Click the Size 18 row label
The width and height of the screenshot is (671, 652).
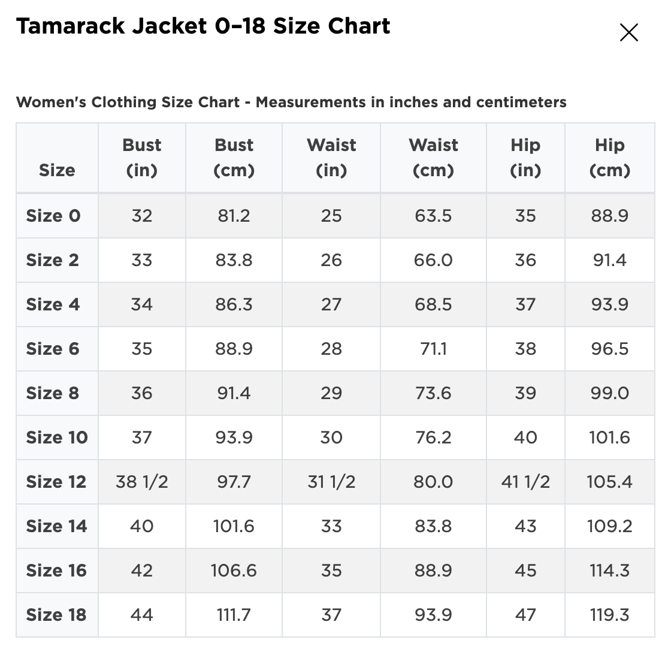click(x=56, y=615)
